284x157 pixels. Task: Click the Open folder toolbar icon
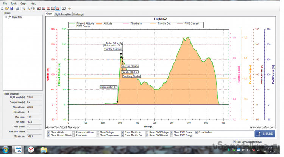tap(8, 8)
